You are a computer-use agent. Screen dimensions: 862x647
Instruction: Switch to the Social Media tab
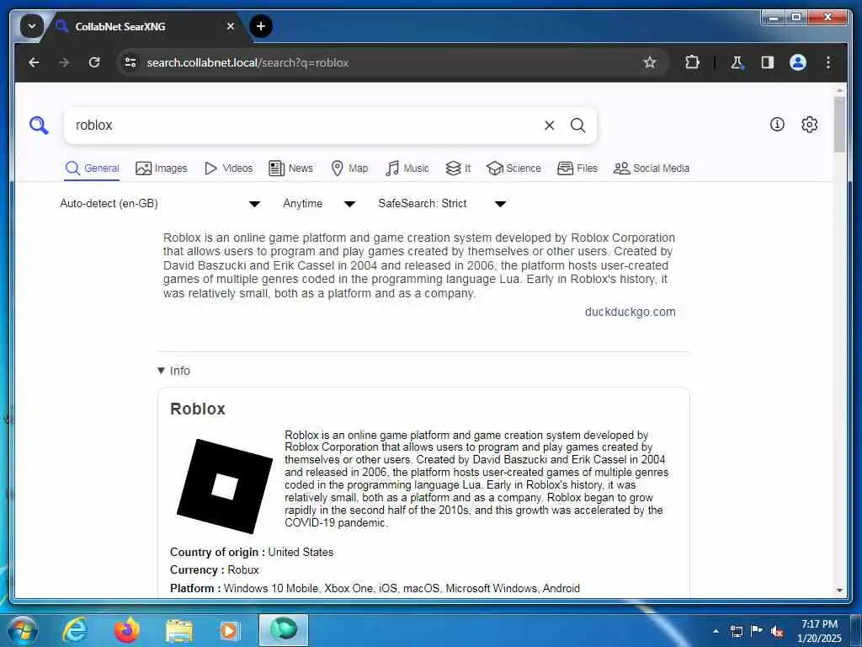tap(652, 168)
